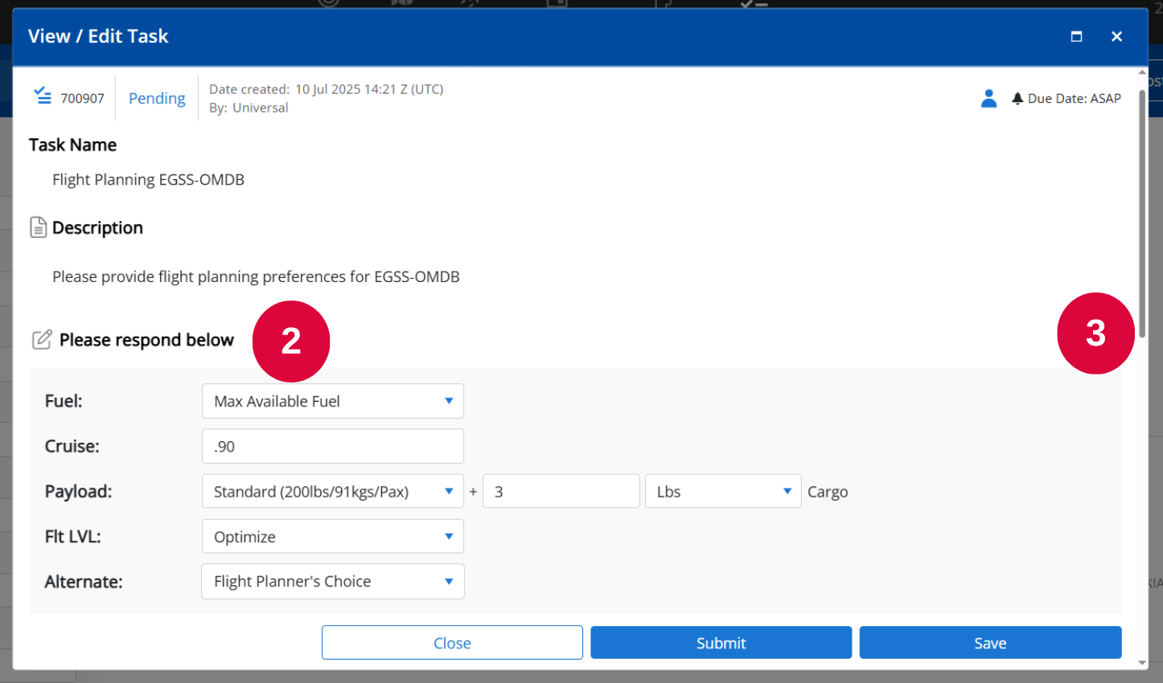Viewport: 1163px width, 683px height.
Task: Click into the Cruise field showing .90
Action: pos(333,446)
